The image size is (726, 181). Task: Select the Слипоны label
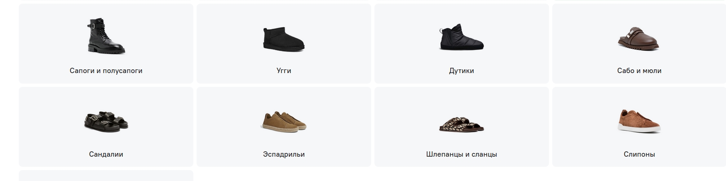pyautogui.click(x=639, y=154)
